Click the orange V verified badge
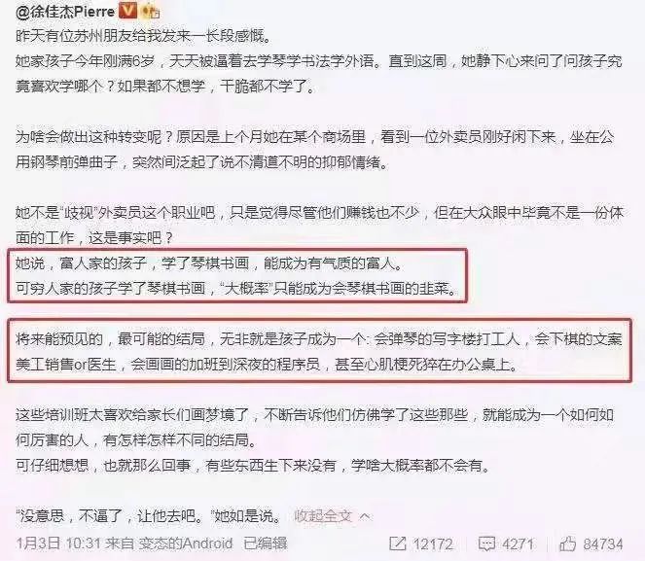The image size is (645, 561). click(x=127, y=11)
